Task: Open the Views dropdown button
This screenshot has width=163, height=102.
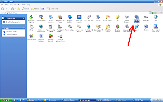Action: pos(43,9)
